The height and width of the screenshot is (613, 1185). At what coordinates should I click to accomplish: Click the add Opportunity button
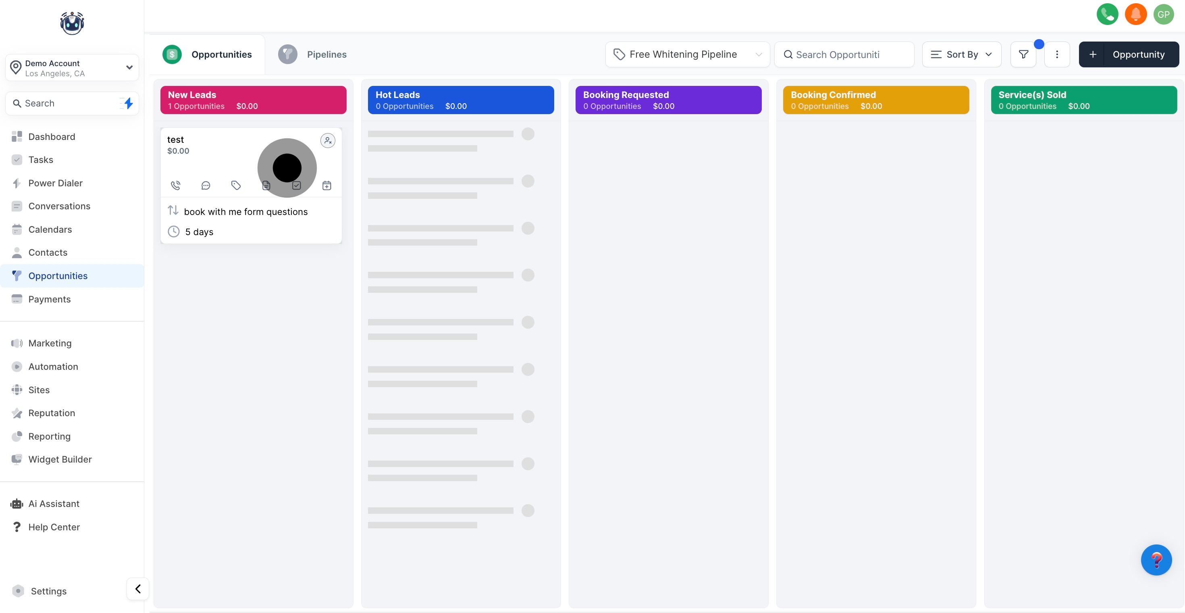1129,54
